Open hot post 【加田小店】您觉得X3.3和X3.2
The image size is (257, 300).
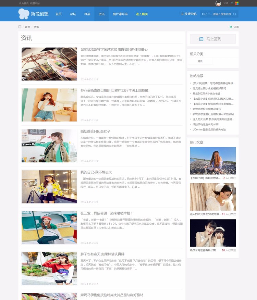click(x=213, y=99)
